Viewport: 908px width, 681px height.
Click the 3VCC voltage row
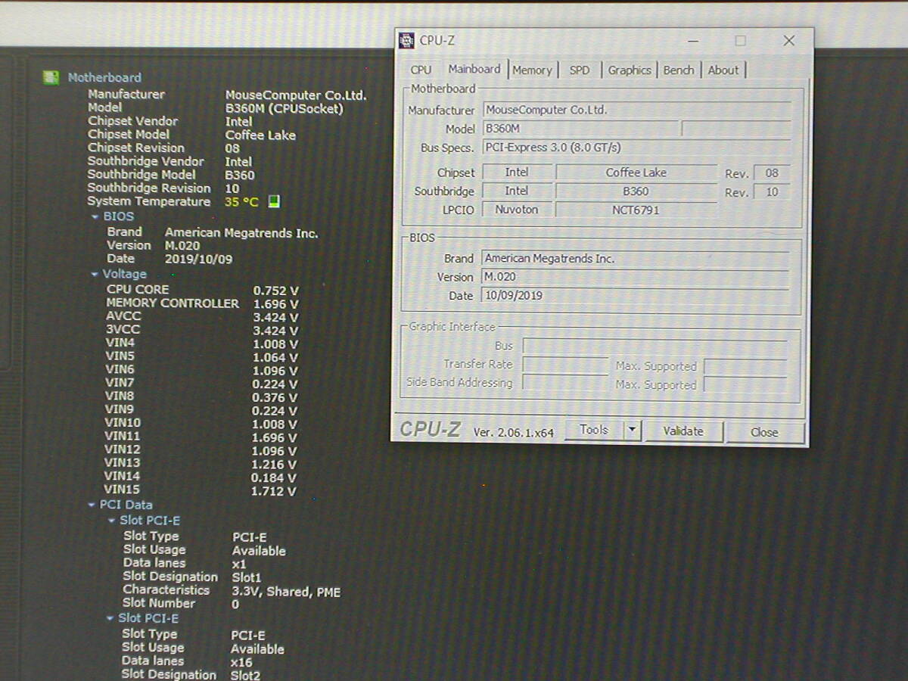point(202,330)
